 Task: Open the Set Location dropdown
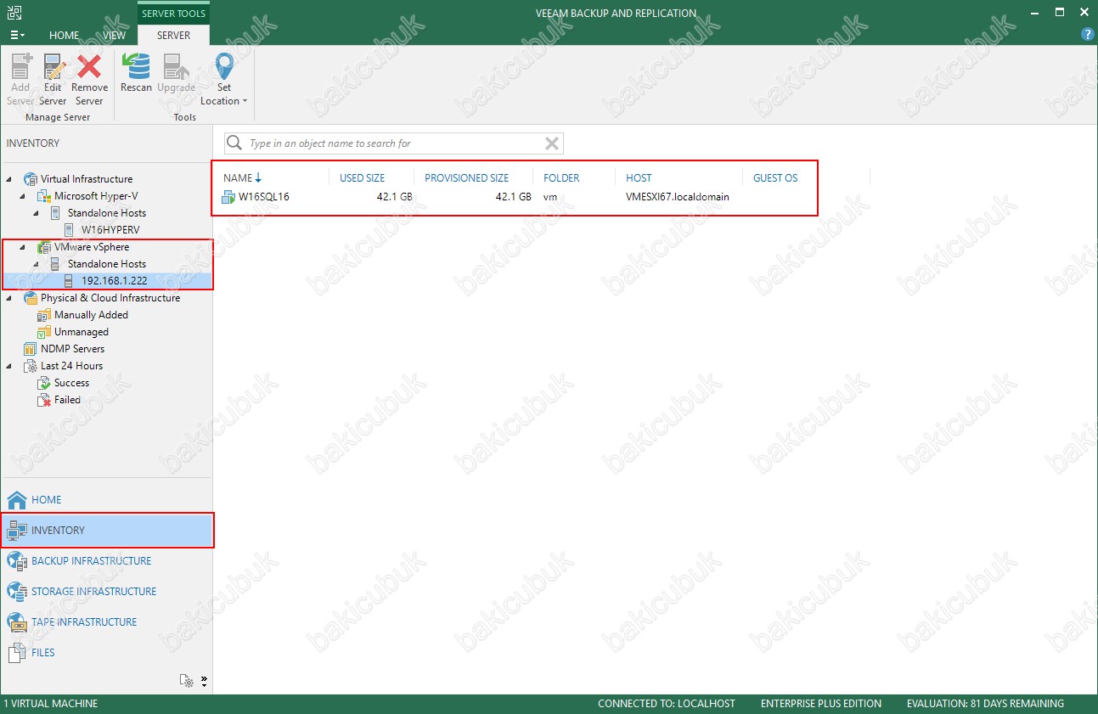224,80
